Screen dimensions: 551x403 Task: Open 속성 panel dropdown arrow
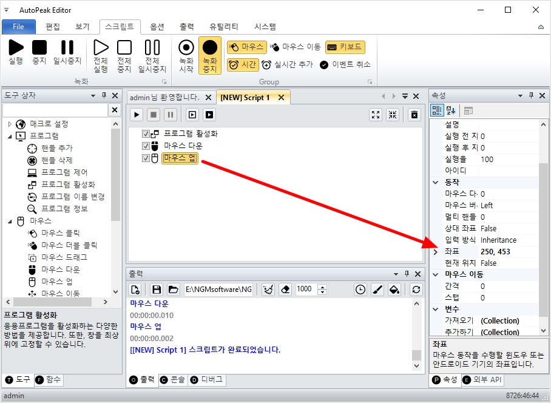click(521, 95)
